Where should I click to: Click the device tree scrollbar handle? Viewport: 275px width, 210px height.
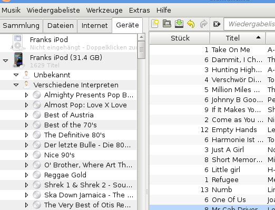[141, 50]
